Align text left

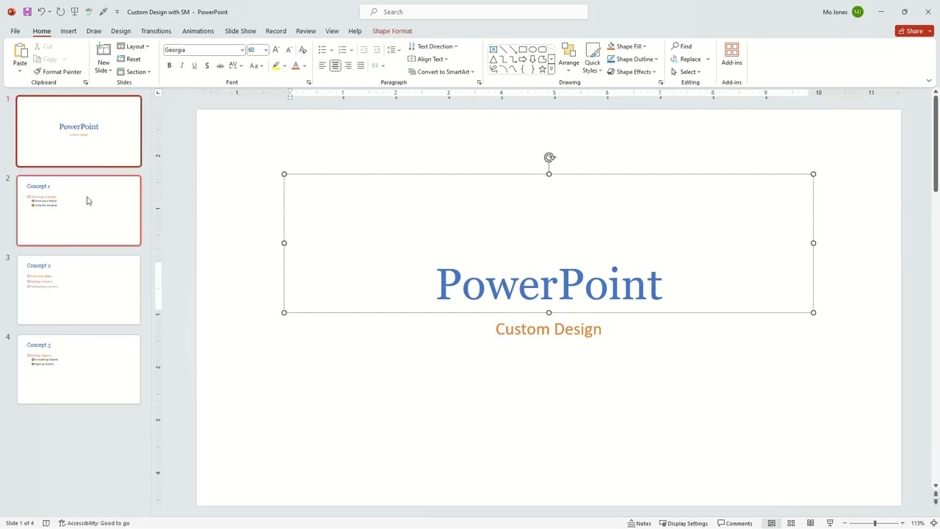pyautogui.click(x=322, y=66)
